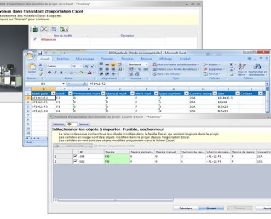
Task: Click the import wizard's horizontal scrollbar
Action: point(116,200)
